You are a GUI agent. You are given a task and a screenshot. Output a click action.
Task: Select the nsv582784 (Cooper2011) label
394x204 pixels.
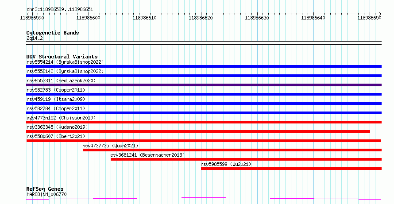coord(56,108)
